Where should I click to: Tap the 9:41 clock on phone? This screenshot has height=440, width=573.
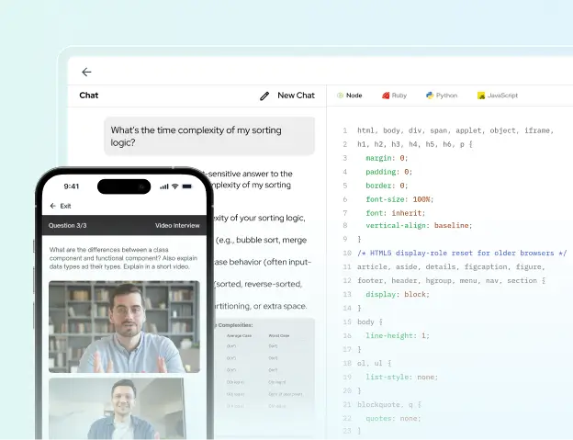click(x=72, y=186)
